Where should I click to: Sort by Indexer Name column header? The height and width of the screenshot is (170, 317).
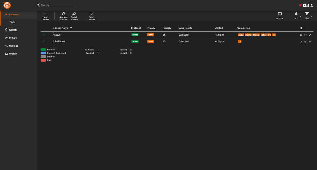[60, 28]
